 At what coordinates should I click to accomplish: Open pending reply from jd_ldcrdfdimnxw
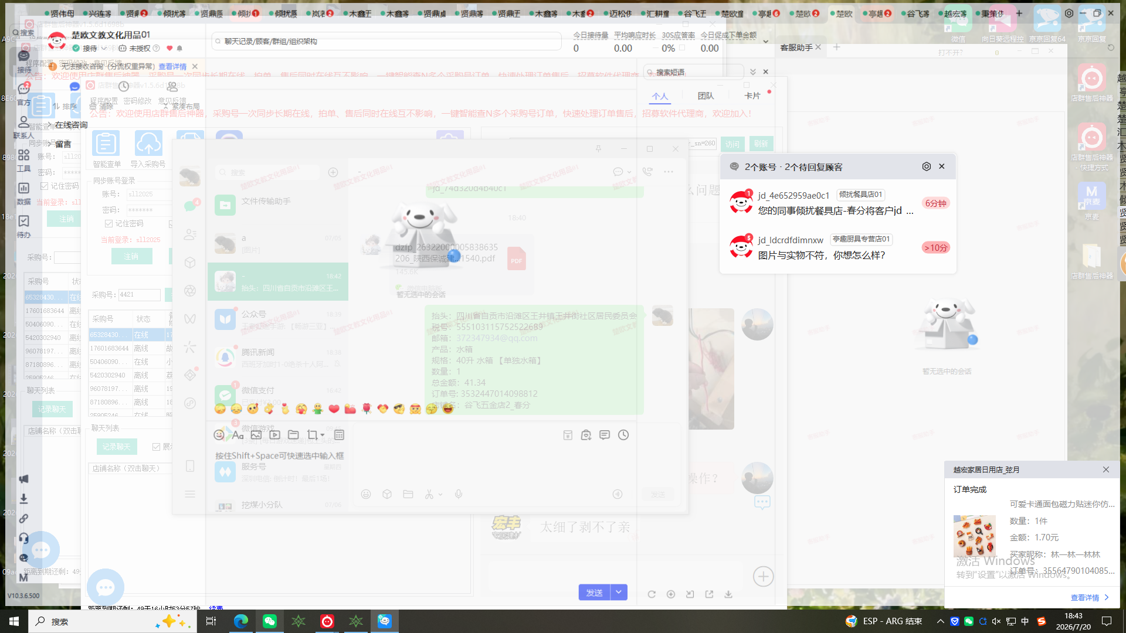coord(837,247)
